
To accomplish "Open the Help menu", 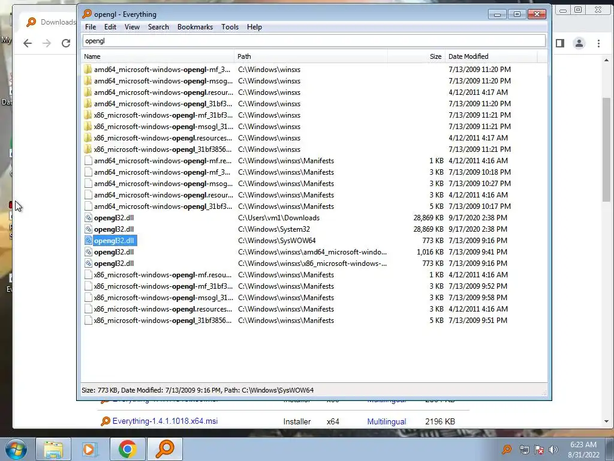I will [254, 27].
